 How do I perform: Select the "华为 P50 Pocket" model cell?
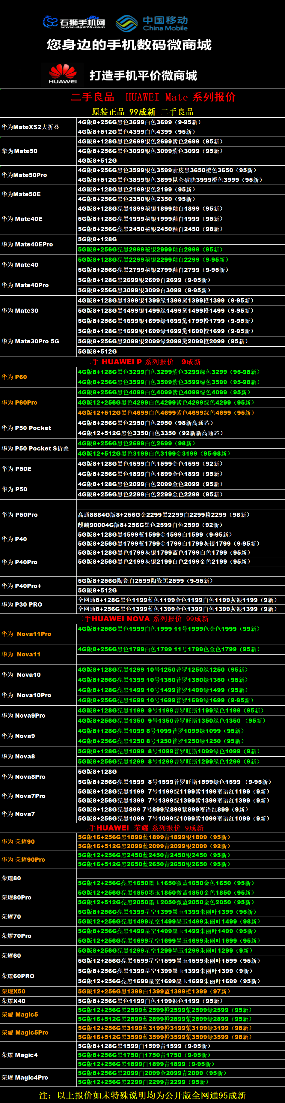click(38, 428)
